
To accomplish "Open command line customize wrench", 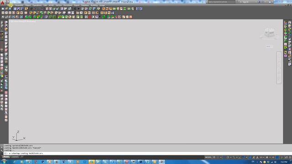I will click(x=2, y=151).
